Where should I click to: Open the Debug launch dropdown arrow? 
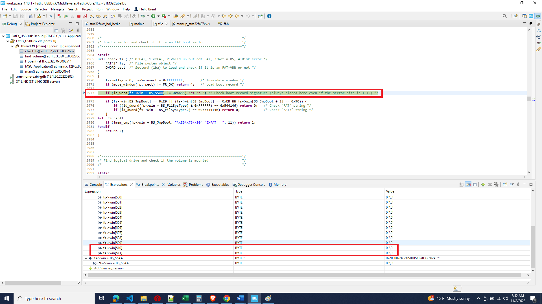(148, 16)
